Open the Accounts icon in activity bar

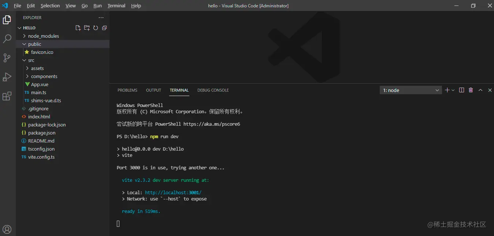(x=7, y=229)
